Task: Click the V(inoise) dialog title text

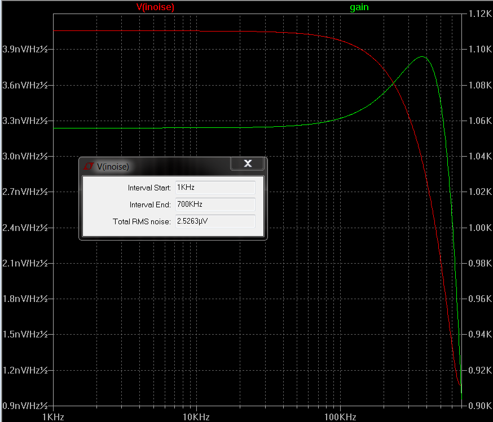Action: click(113, 166)
